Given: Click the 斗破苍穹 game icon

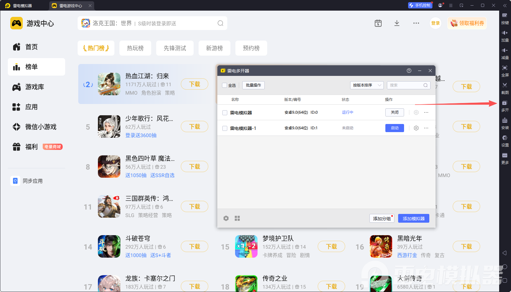Looking at the screenshot, I should click(x=109, y=246).
